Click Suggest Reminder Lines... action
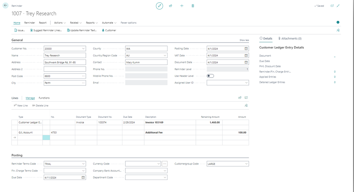The height and width of the screenshot is (192, 354). tap(46, 30)
